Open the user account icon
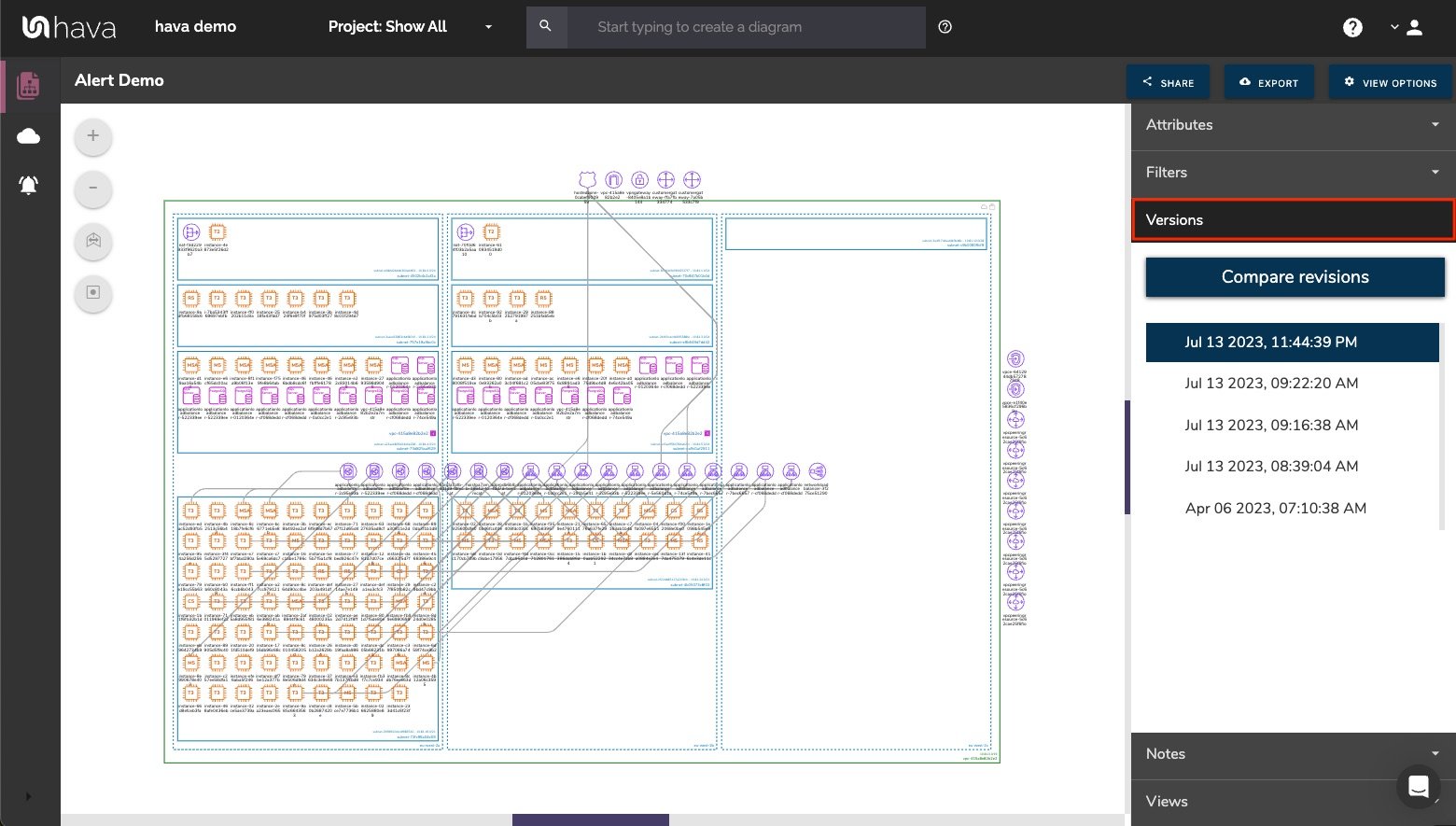The height and width of the screenshot is (826, 1456). (x=1414, y=27)
